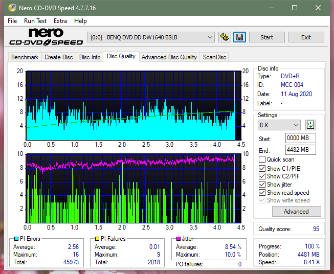This screenshot has height=274, width=334.
Task: Click the save floppy disk icon
Action: [x=240, y=37]
